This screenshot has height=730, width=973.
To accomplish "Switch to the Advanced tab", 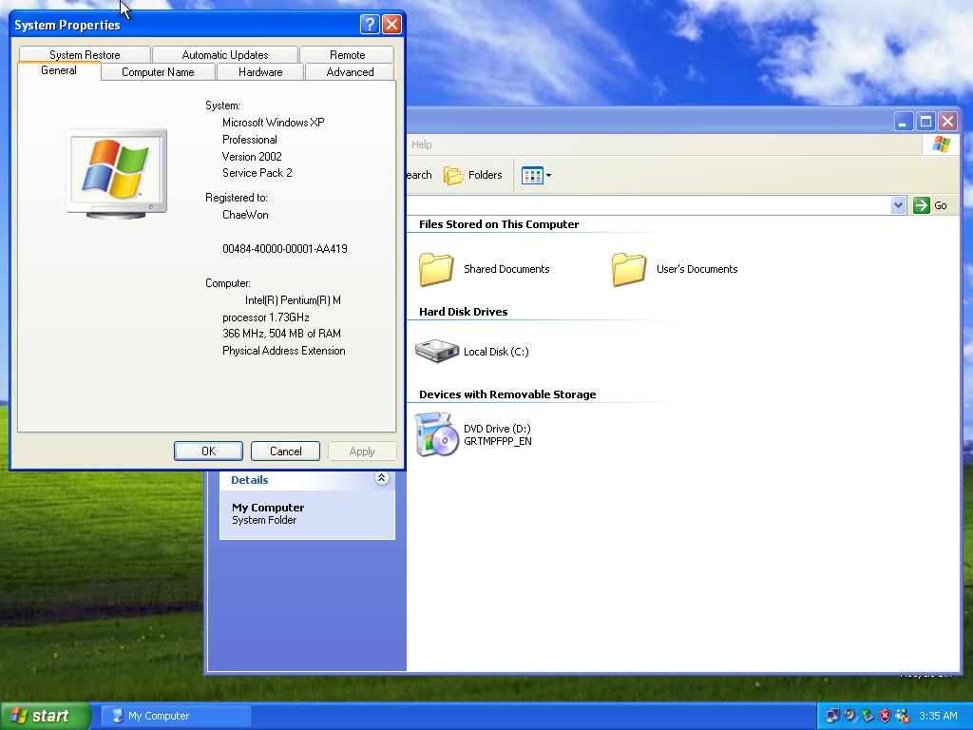I will pyautogui.click(x=350, y=72).
